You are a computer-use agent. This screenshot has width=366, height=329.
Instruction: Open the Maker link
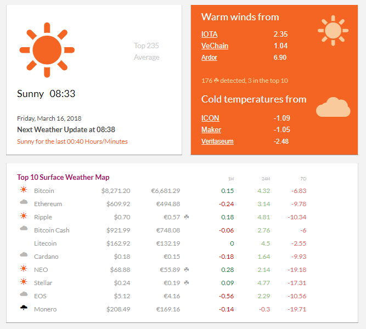(211, 129)
